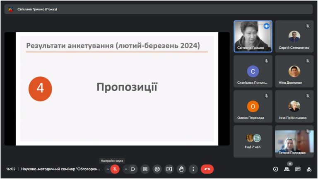
Task: Select Олена Пересада's participant tile
Action: [x=253, y=106]
